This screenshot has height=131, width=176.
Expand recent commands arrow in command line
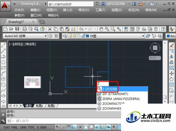point(13,121)
